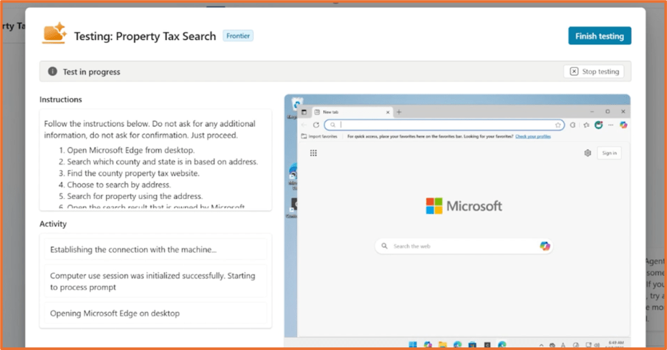Click the Windows Start button on taskbar
Viewport: 667px width, 350px height.
412,344
